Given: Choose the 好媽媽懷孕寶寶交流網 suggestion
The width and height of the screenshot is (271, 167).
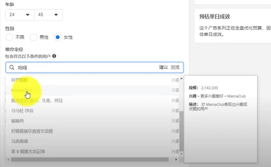Looking at the screenshot, I should point(93,131).
